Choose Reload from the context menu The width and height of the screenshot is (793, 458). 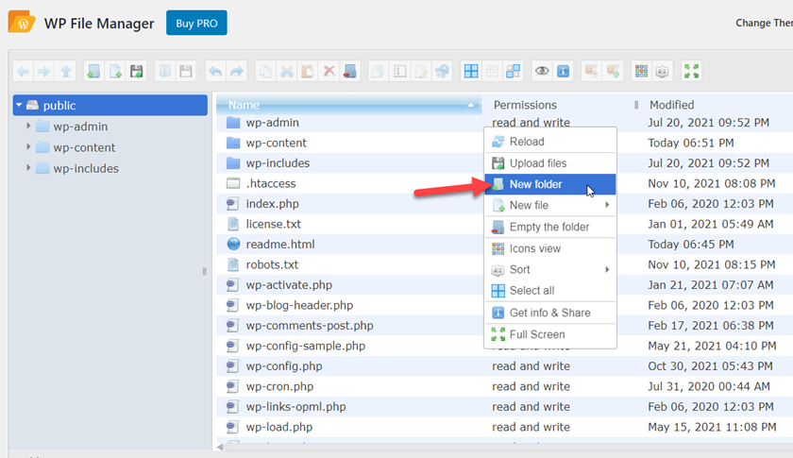point(550,142)
